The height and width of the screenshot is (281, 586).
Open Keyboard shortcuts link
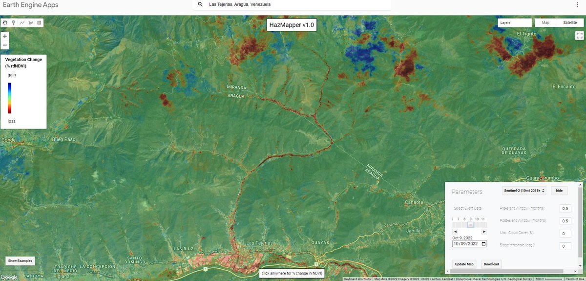[358, 279]
